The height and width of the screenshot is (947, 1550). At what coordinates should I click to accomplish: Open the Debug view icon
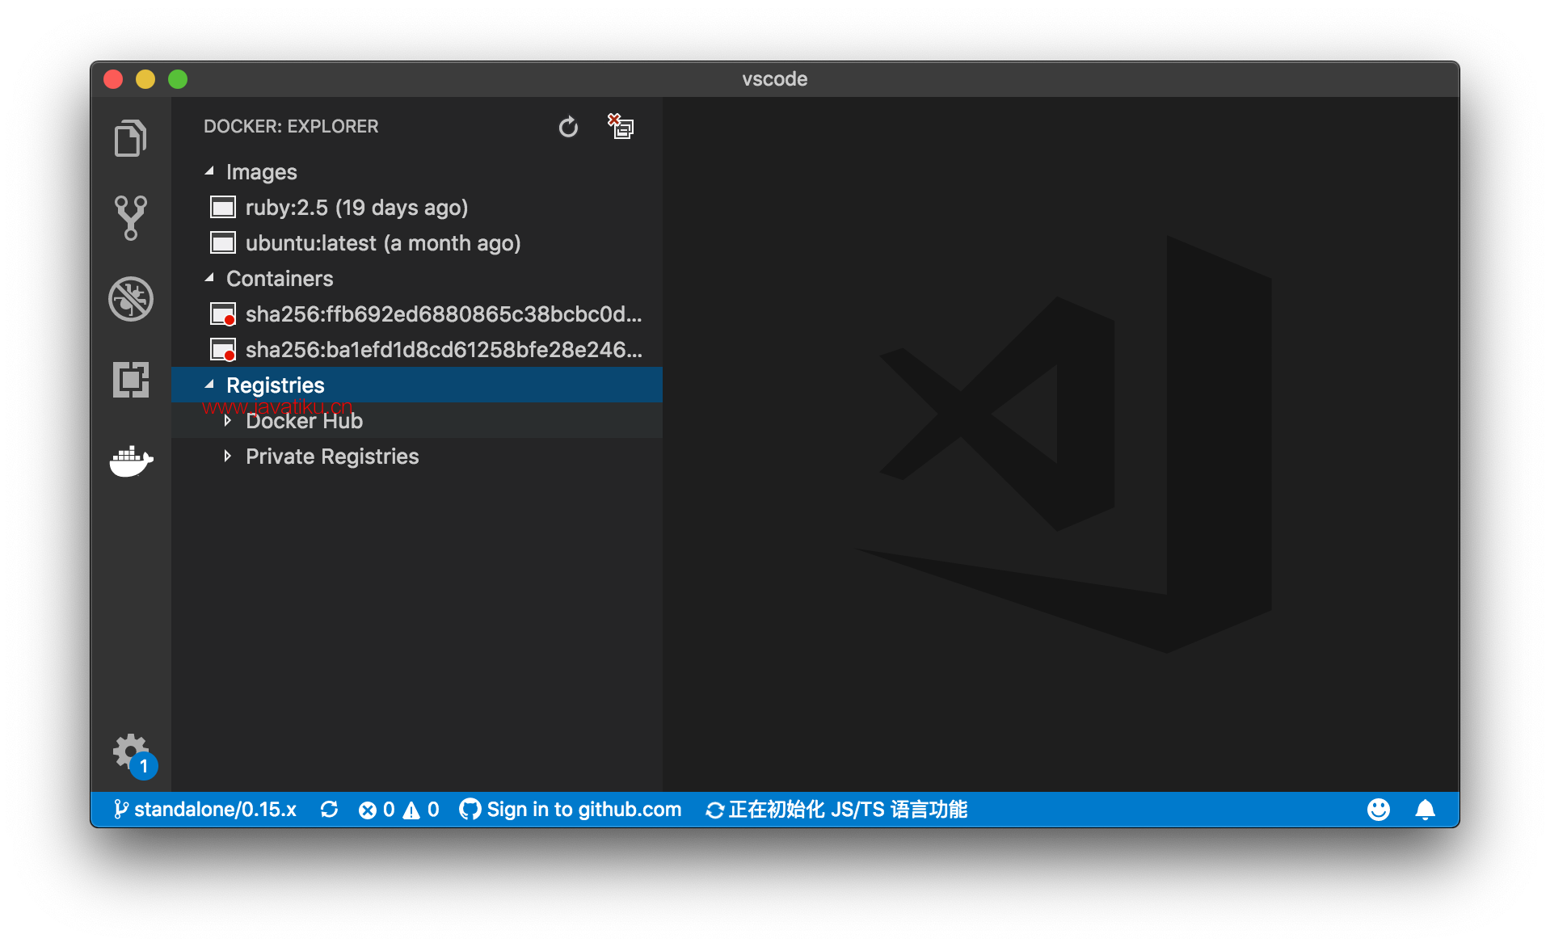click(130, 299)
